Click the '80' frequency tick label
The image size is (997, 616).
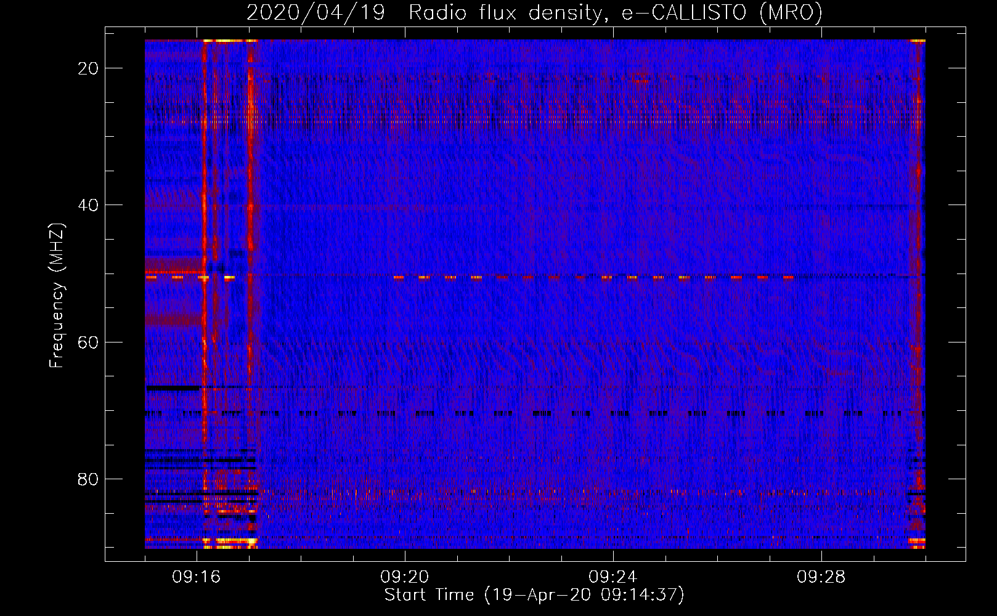click(x=88, y=479)
